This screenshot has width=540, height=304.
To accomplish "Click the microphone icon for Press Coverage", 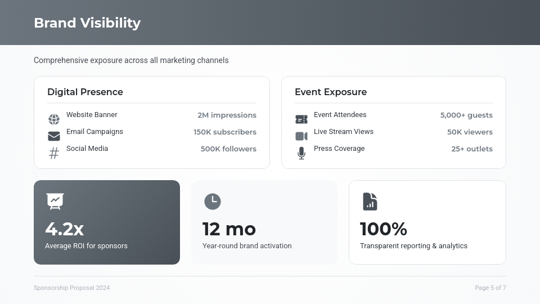I will point(301,153).
